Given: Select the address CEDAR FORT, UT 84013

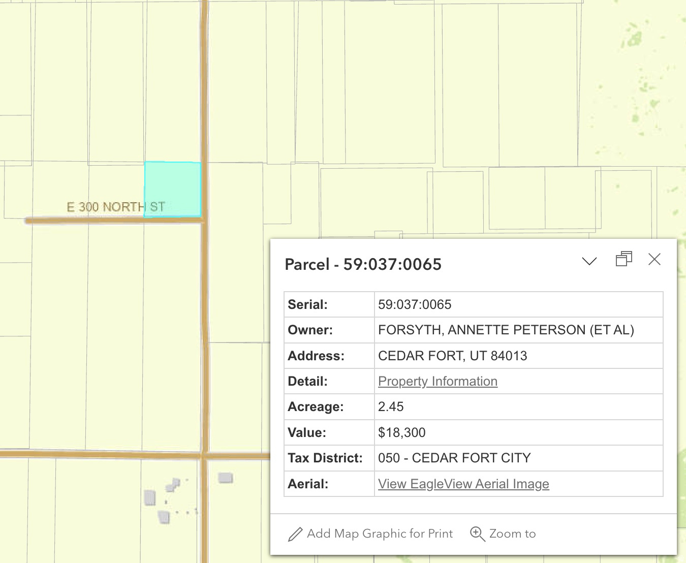Looking at the screenshot, I should (x=452, y=356).
